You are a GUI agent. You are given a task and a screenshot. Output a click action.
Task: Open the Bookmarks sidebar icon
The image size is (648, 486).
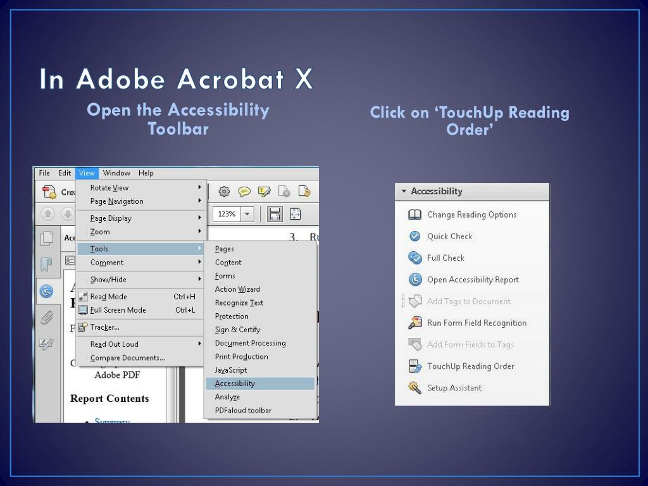(x=46, y=265)
